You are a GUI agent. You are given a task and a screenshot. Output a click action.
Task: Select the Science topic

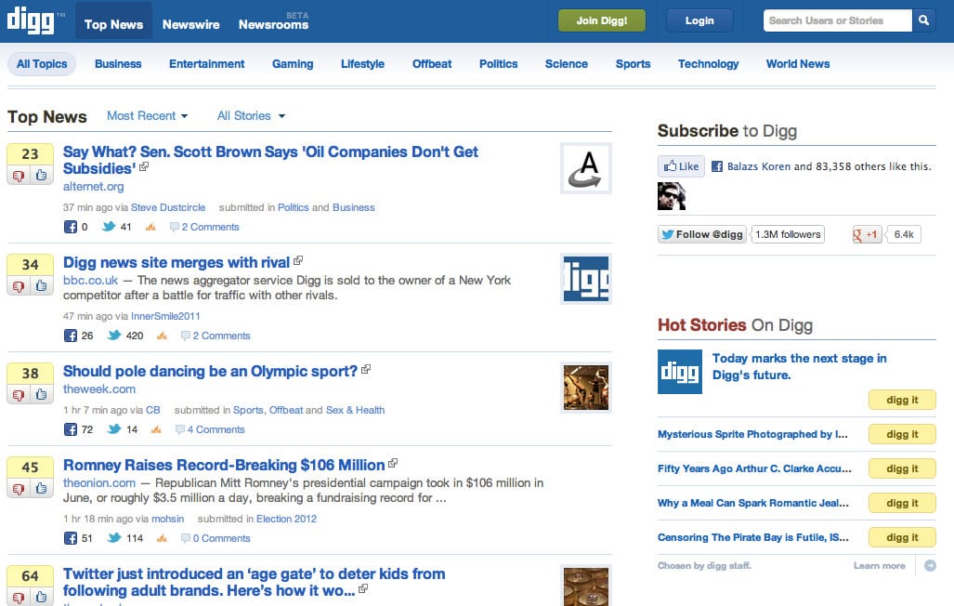click(567, 64)
